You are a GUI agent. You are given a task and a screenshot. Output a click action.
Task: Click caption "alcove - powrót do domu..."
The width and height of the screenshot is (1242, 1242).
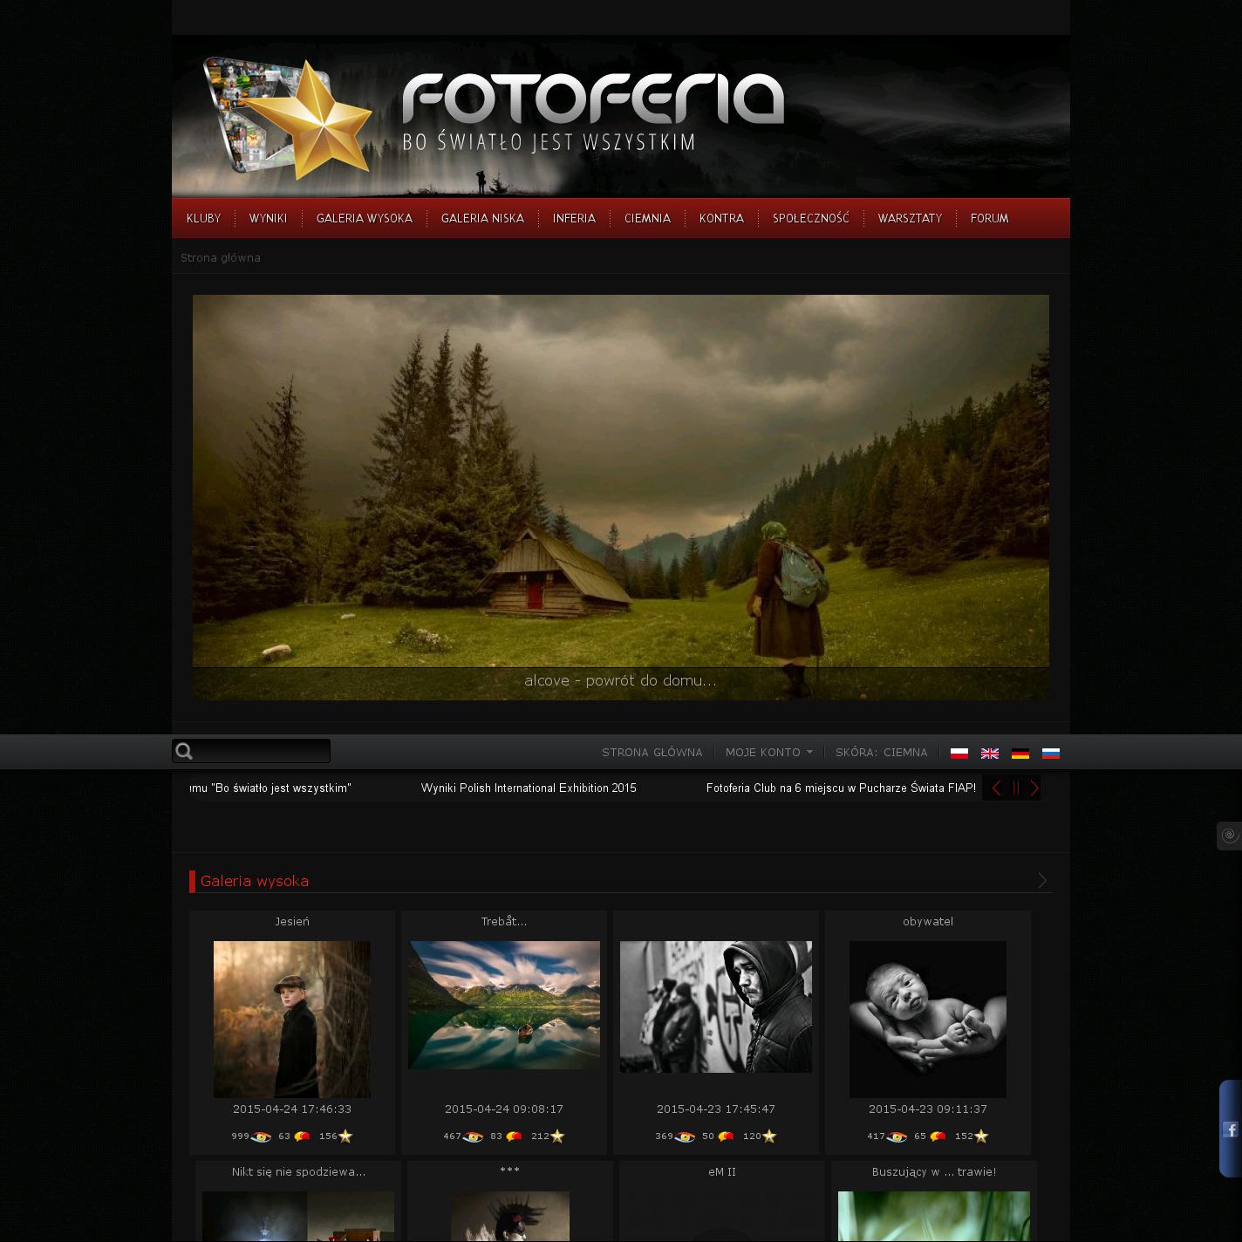(x=620, y=680)
